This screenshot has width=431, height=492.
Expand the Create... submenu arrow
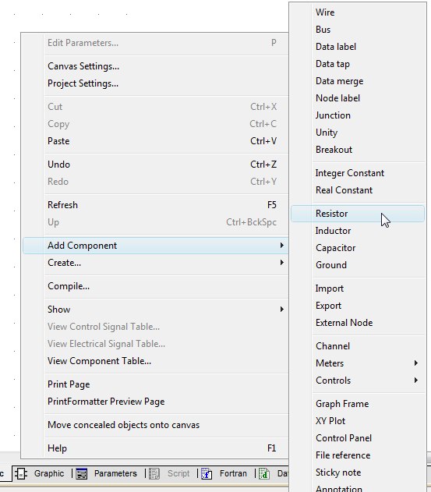pyautogui.click(x=281, y=262)
